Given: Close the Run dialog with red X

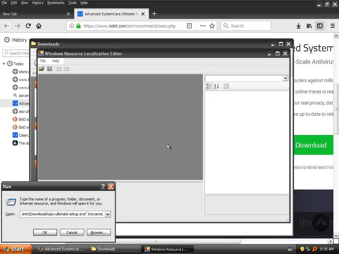Looking at the screenshot, I should (111, 187).
